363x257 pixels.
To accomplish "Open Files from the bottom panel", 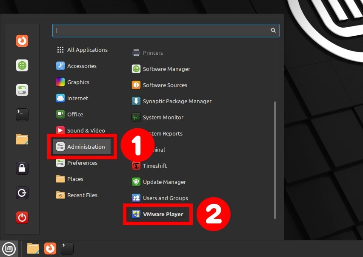I will (x=33, y=249).
